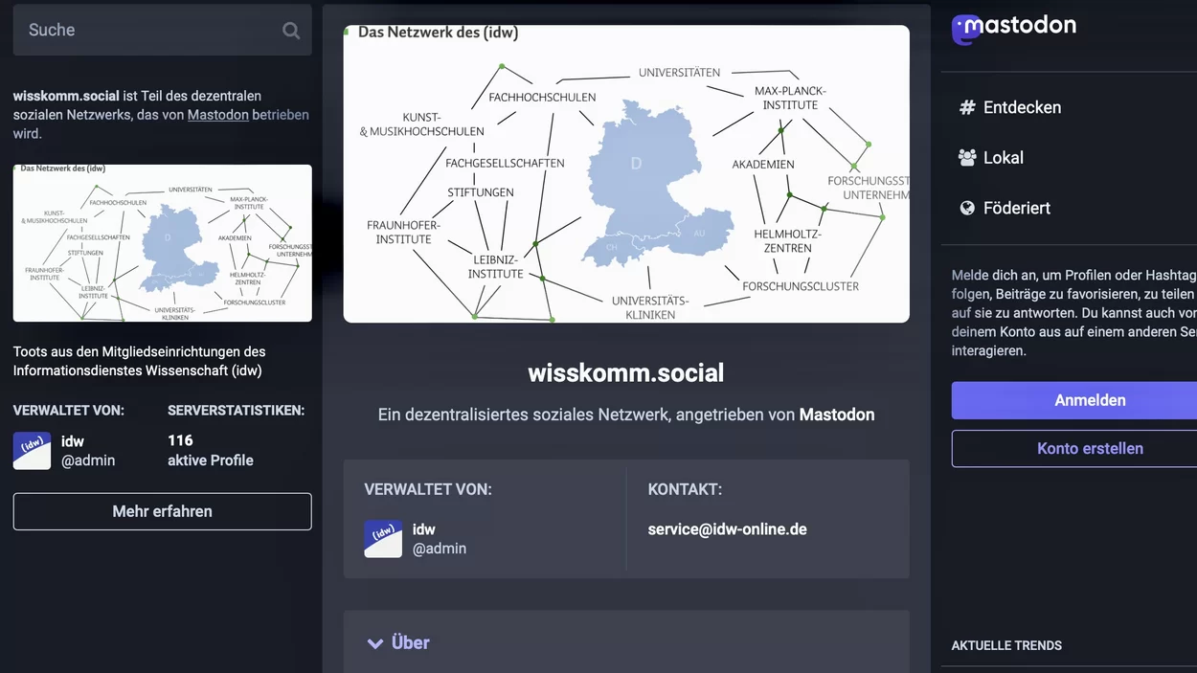The image size is (1197, 673).
Task: Open the @admin profile under Verwaltet von
Action: tap(440, 549)
